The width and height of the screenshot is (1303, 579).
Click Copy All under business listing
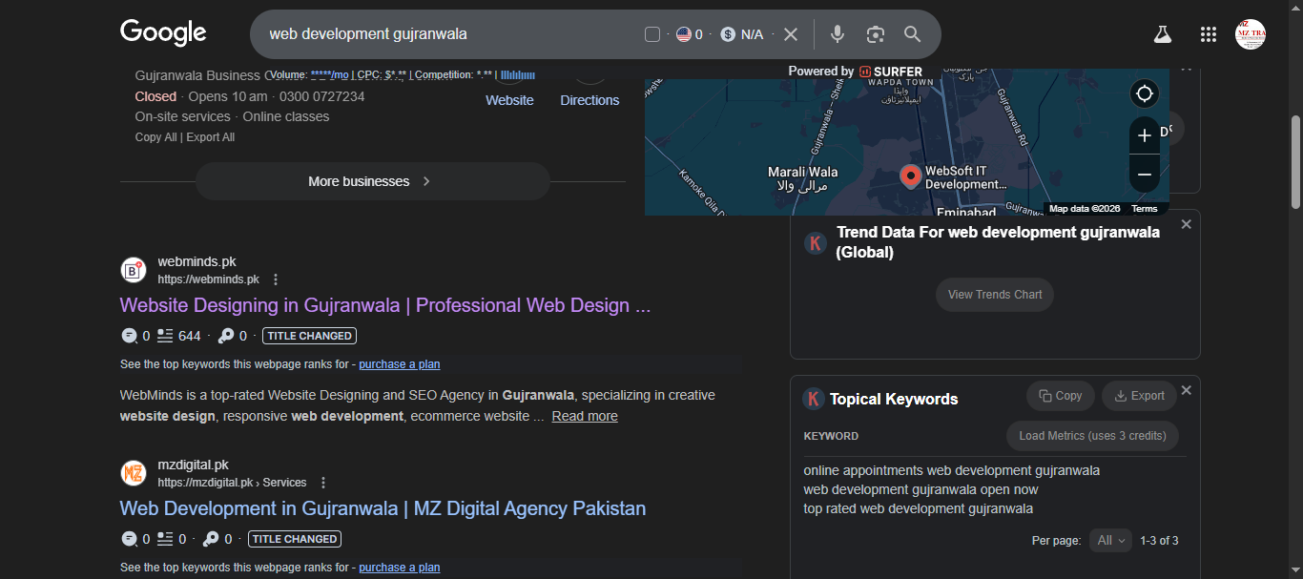pyautogui.click(x=156, y=137)
